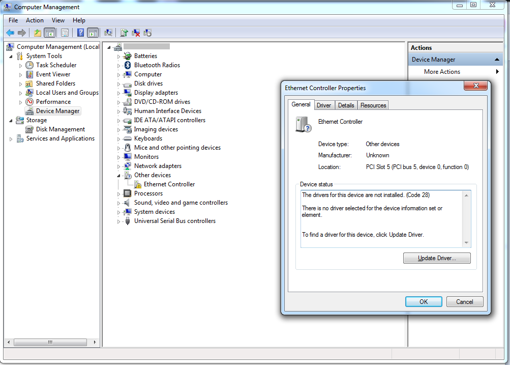This screenshot has height=365, width=510.
Task: Switch to the Resources tab
Action: (x=373, y=105)
